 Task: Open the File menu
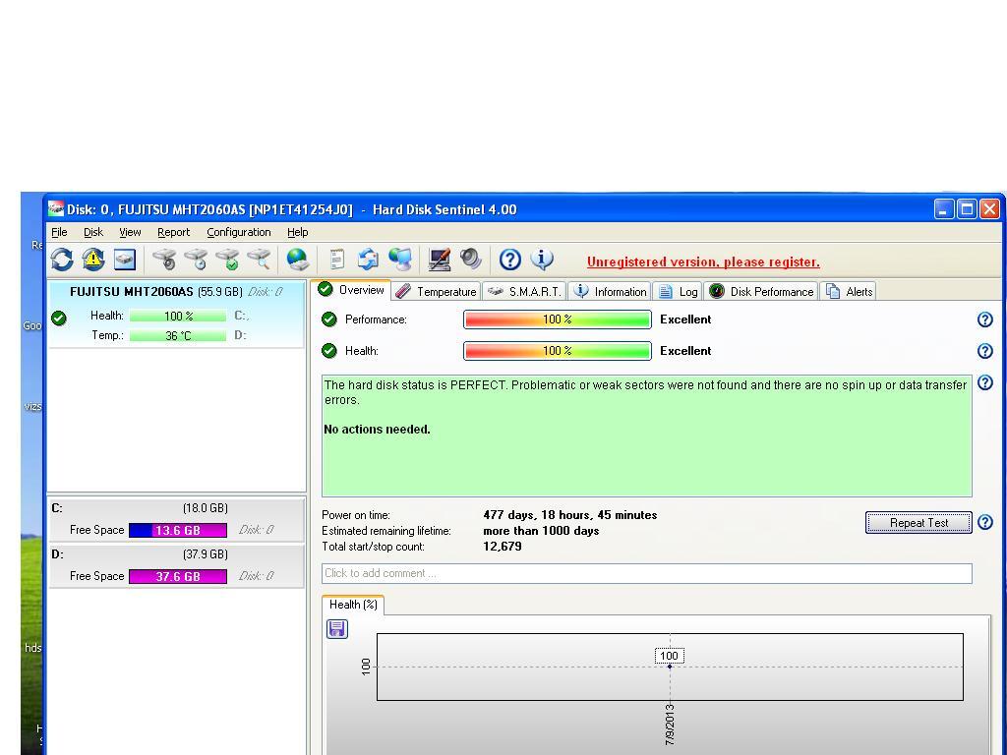click(59, 232)
